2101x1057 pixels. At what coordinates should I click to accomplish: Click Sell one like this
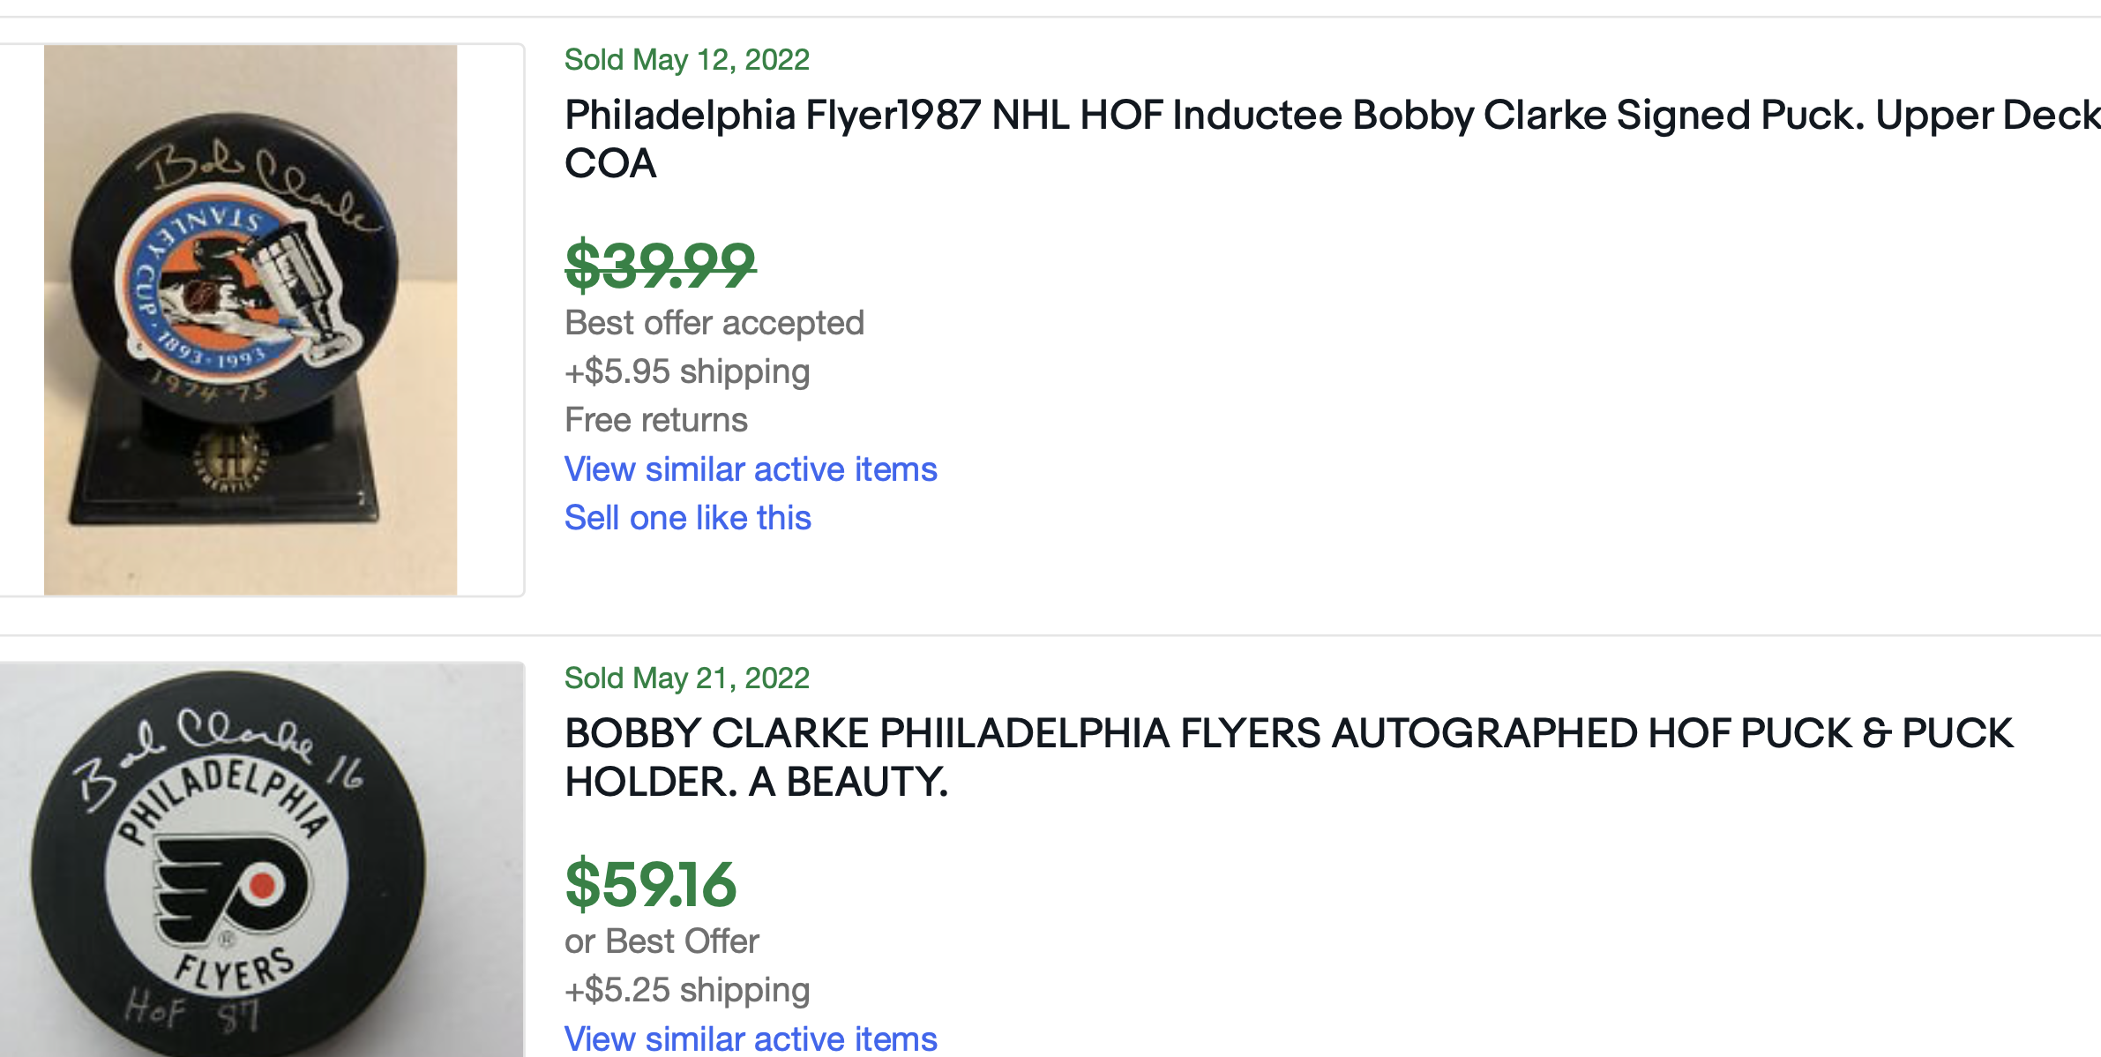pos(688,518)
